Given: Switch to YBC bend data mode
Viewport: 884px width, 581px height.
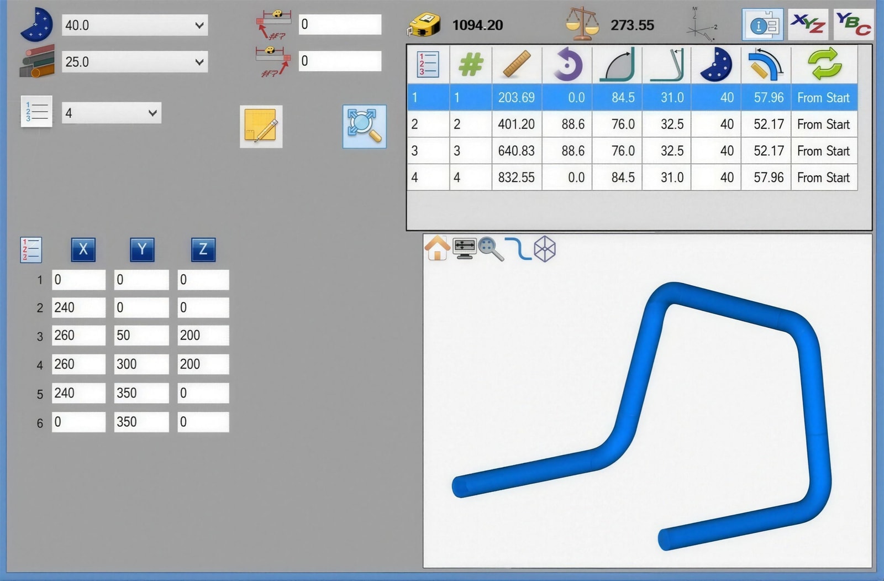Looking at the screenshot, I should click(853, 24).
